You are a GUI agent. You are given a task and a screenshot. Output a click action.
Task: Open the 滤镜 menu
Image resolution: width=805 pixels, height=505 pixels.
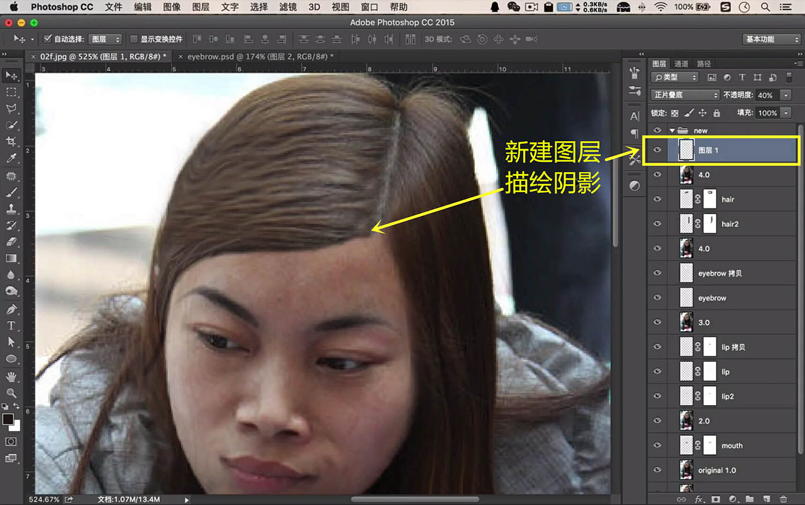[x=287, y=7]
